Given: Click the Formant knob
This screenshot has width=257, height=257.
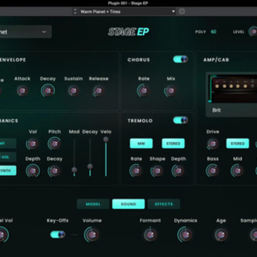Looking at the screenshot, I should tap(150, 235).
